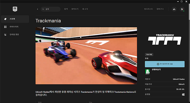Viewport: 190px width, 103px height.
Task: Open the 라이브러리 (Library) sidebar item
Action: 15,27
